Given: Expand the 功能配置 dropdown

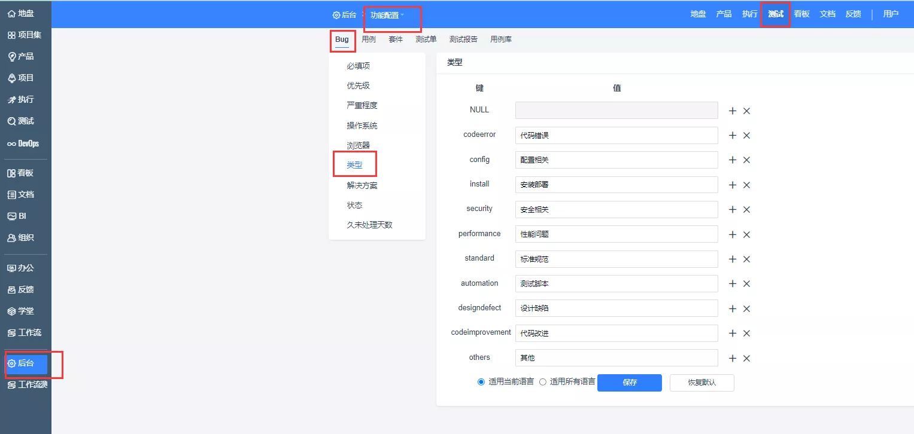Looking at the screenshot, I should (387, 15).
